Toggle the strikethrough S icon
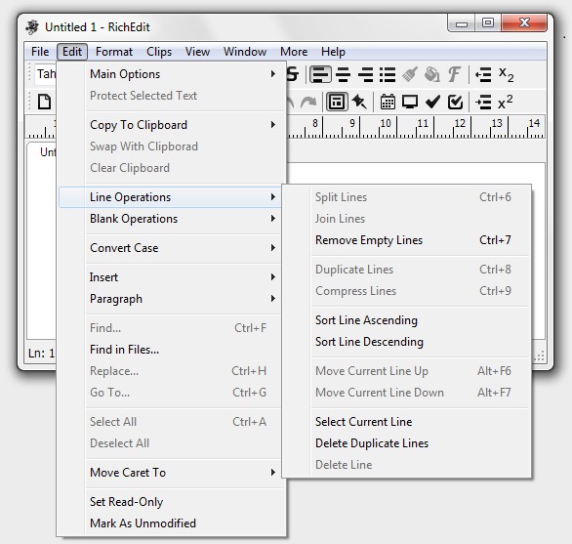572x544 pixels. pyautogui.click(x=292, y=74)
